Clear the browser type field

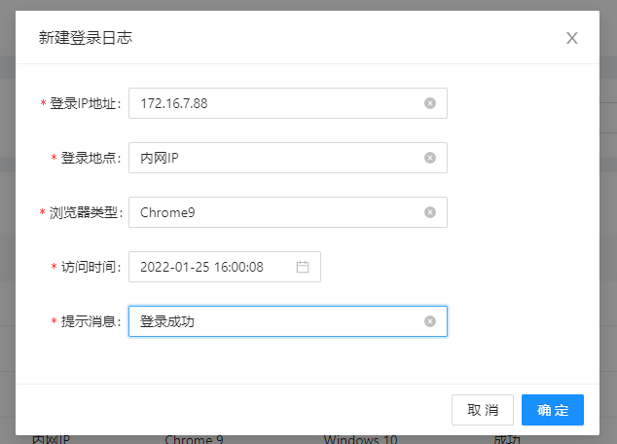click(430, 212)
